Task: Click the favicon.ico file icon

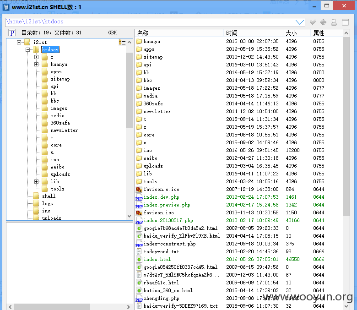Action: (x=139, y=212)
